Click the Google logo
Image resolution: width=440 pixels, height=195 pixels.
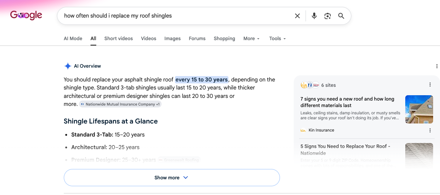(x=26, y=15)
